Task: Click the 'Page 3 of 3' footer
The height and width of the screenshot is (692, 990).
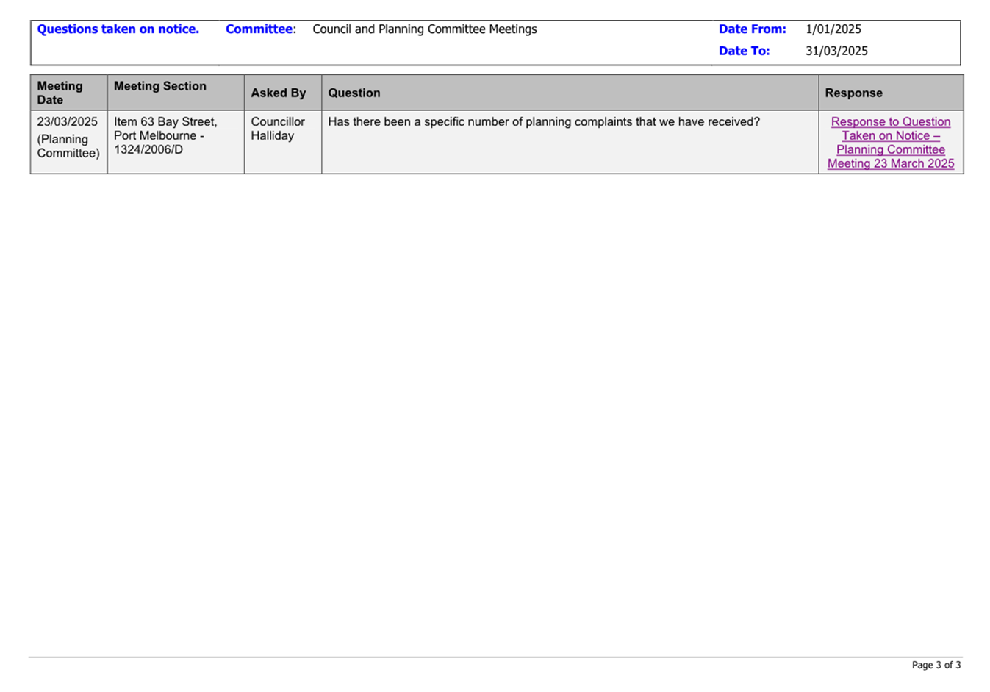Action: pyautogui.click(x=936, y=665)
